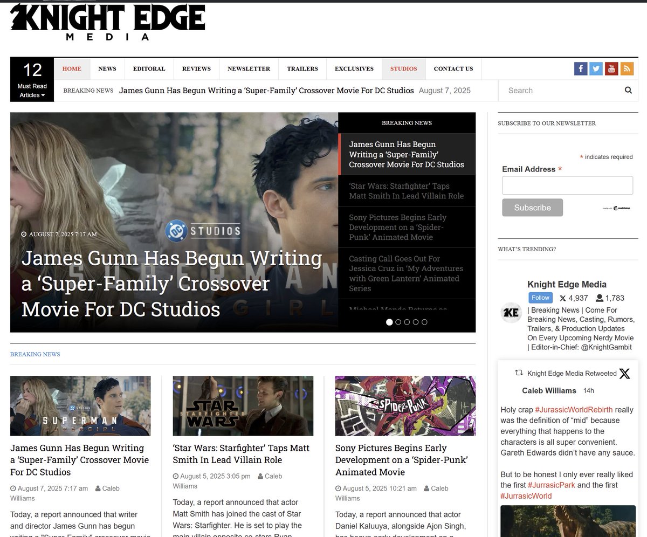The width and height of the screenshot is (647, 537).
Task: Click the 'Subscribe to our newsletter' heading
Action: click(547, 123)
